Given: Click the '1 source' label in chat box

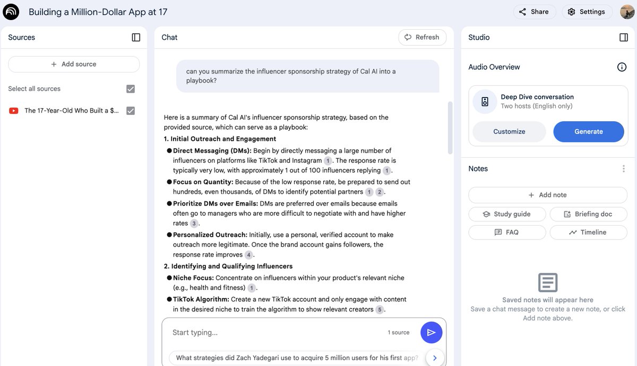Looking at the screenshot, I should pos(399,333).
